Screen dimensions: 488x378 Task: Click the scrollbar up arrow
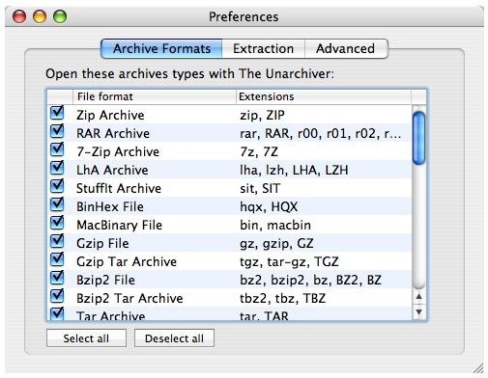pyautogui.click(x=418, y=296)
